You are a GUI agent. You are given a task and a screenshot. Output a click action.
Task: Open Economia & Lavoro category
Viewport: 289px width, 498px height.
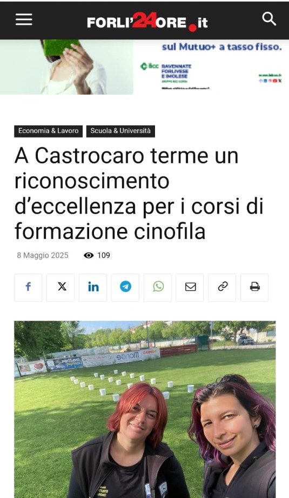point(48,131)
